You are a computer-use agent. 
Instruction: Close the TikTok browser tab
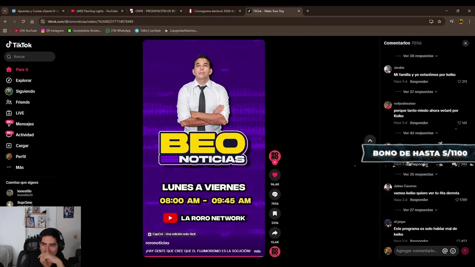(299, 11)
